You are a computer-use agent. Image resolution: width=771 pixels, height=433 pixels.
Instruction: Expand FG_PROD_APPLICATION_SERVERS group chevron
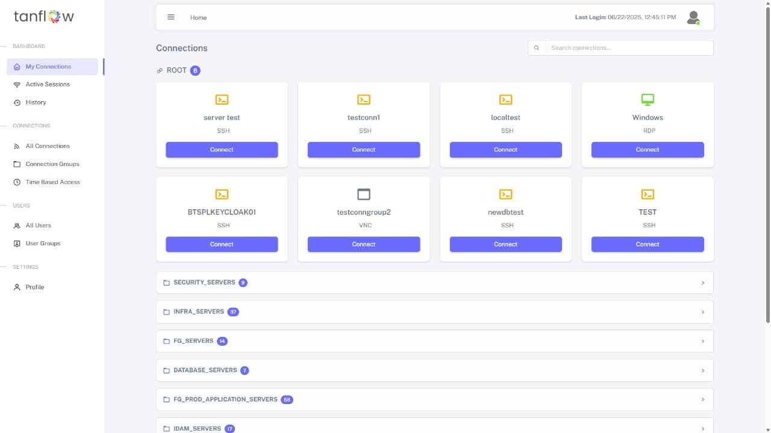pyautogui.click(x=703, y=399)
